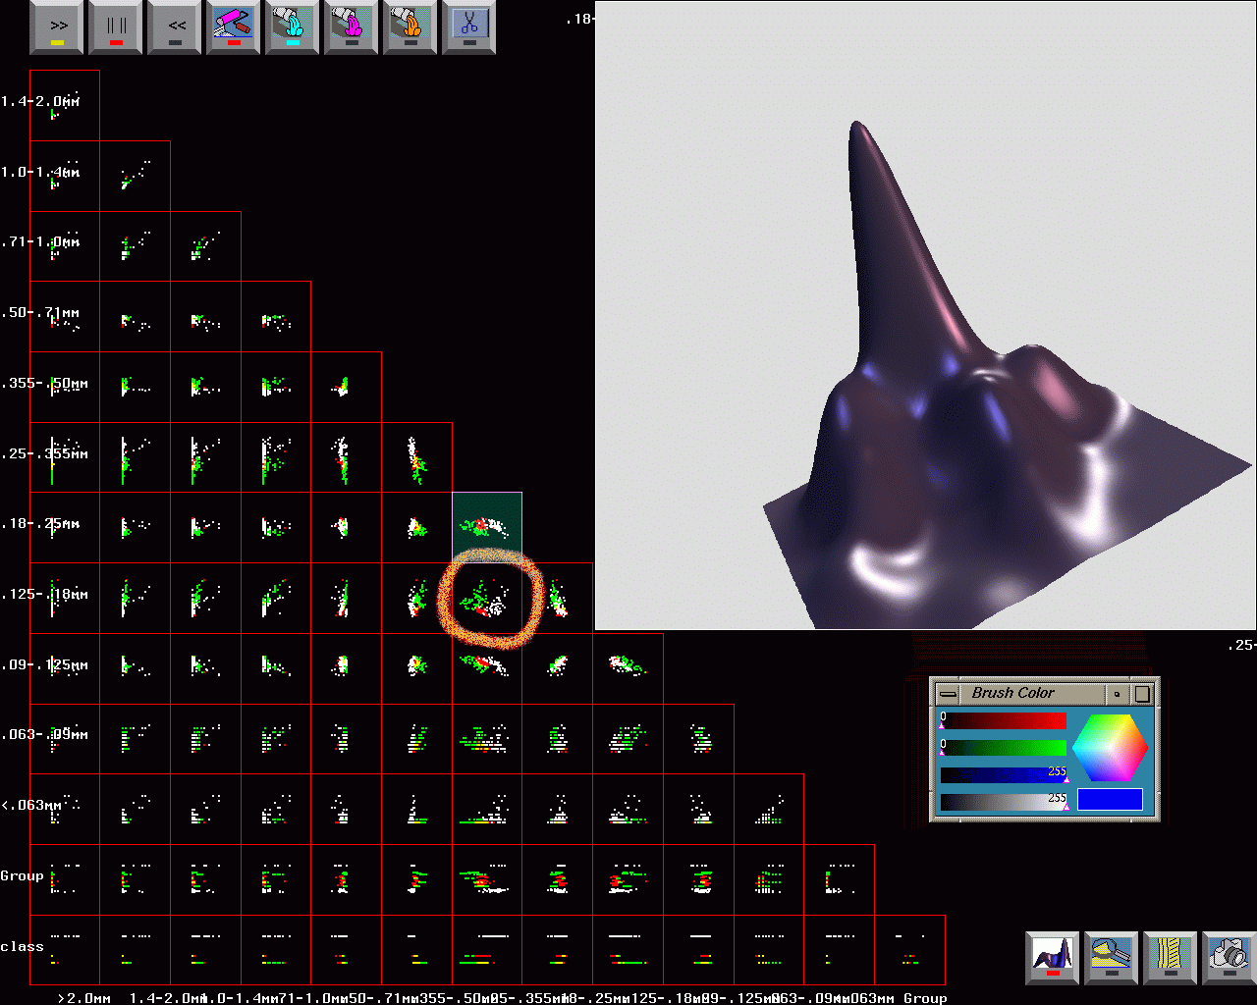This screenshot has height=1005, width=1257.
Task: Click the blue current color swatch
Action: click(1110, 799)
